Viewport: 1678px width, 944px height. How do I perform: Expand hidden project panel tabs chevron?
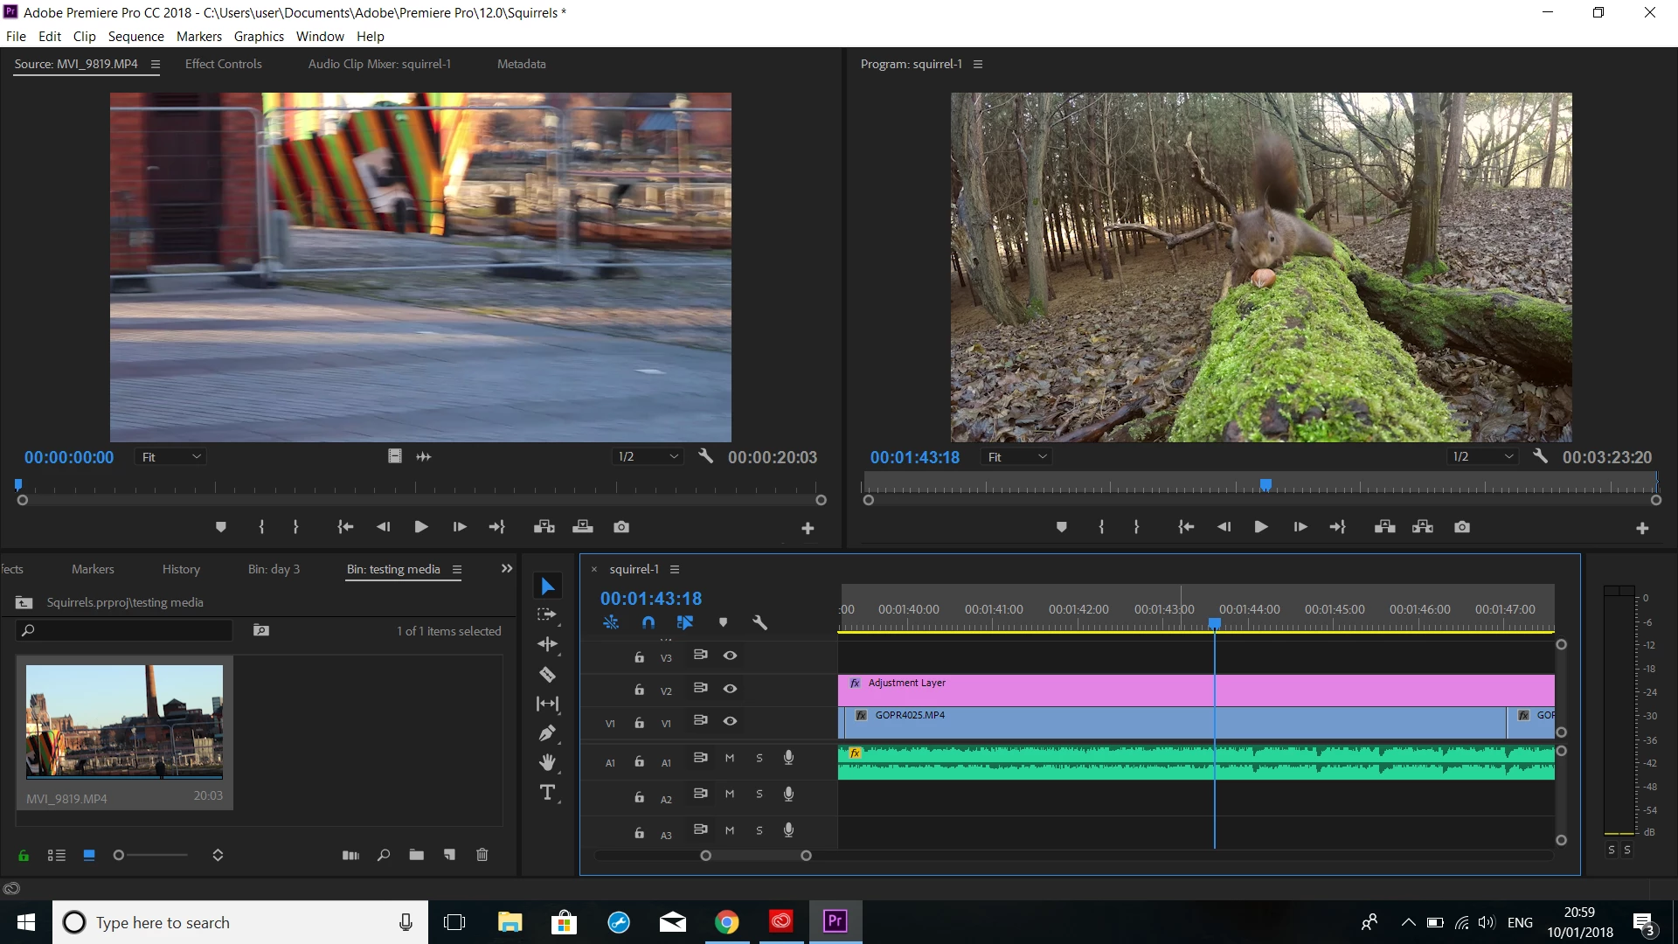click(x=506, y=569)
